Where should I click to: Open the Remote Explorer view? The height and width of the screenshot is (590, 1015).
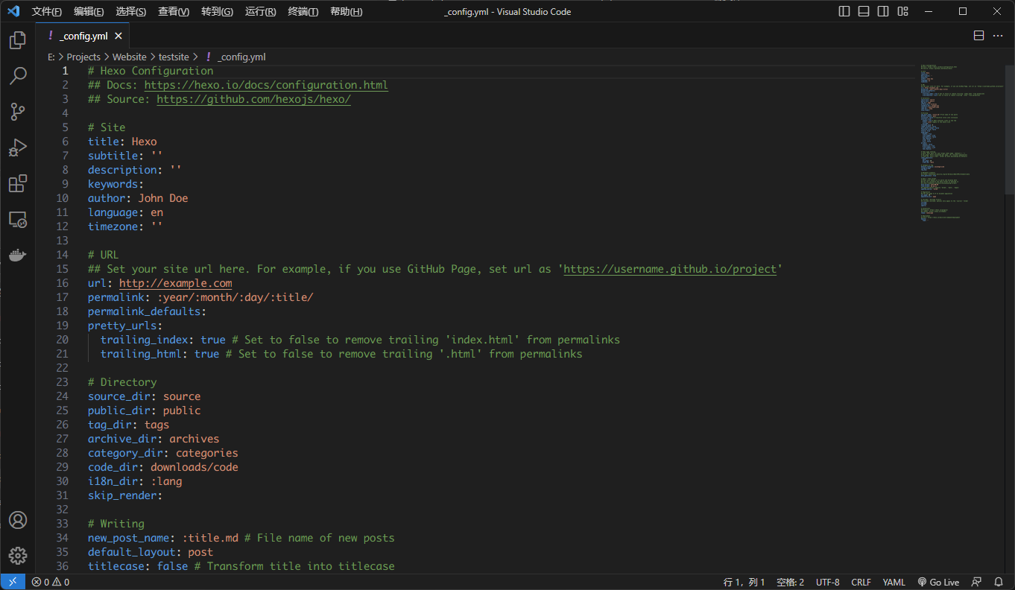(18, 219)
